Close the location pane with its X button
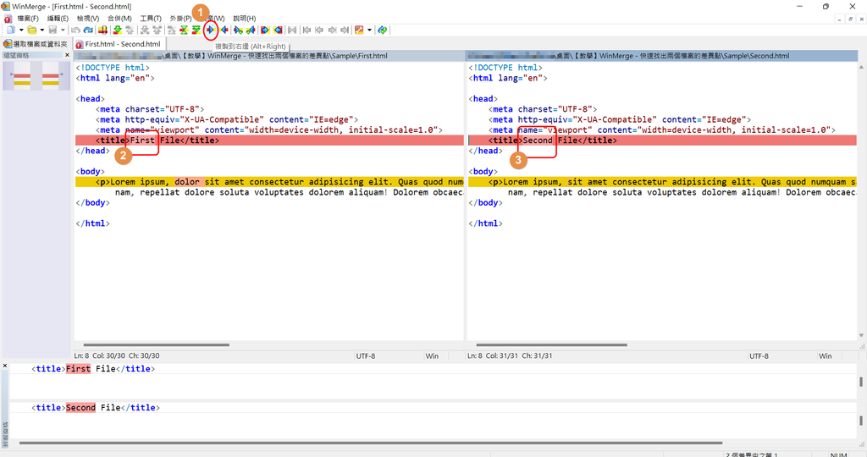The height and width of the screenshot is (457, 867). (x=67, y=56)
